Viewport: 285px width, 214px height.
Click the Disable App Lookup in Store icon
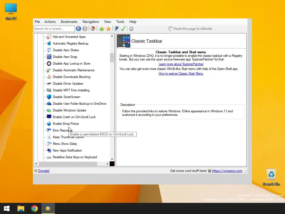(x=49, y=64)
